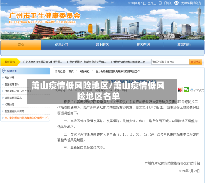Image resolution: width=205 pixels, height=183 pixels.
Task: Open the orange 全力做好新型冠状病毒肺炎疫情防控工作 sidebar link
Action: click(x=27, y=118)
